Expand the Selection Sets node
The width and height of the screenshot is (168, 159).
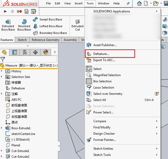pos(2,76)
